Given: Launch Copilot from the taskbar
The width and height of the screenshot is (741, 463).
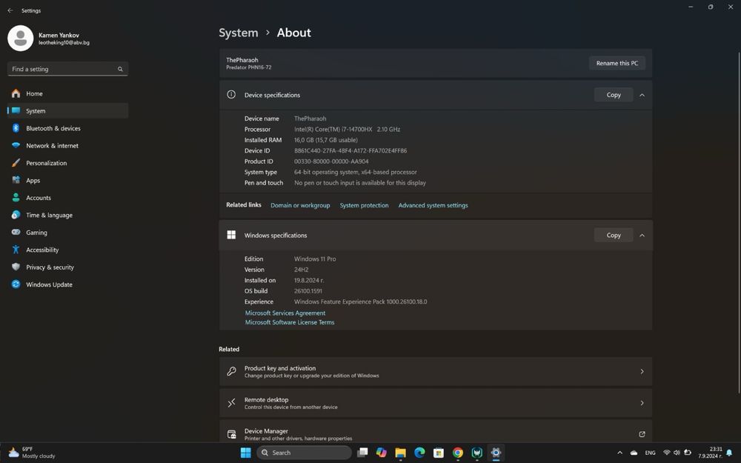Looking at the screenshot, I should click(x=382, y=453).
